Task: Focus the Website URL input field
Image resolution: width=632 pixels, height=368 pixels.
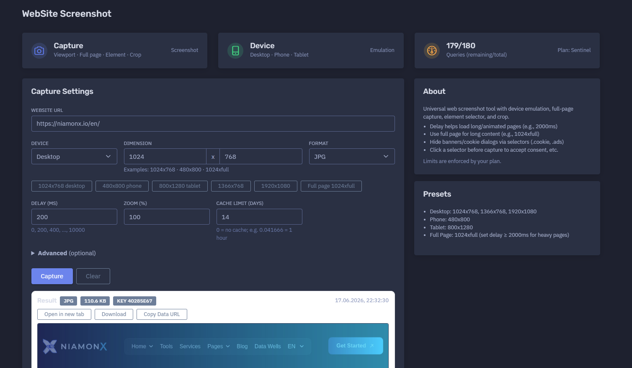Action: point(213,124)
